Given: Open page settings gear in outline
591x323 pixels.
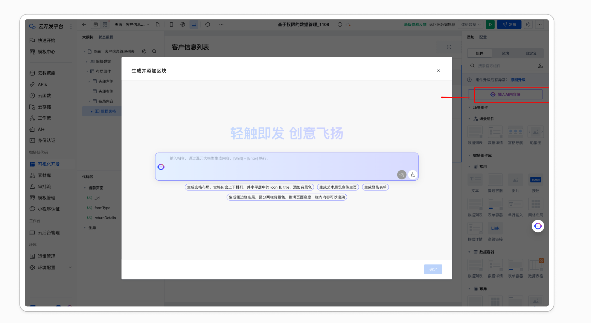Looking at the screenshot, I should click(144, 51).
